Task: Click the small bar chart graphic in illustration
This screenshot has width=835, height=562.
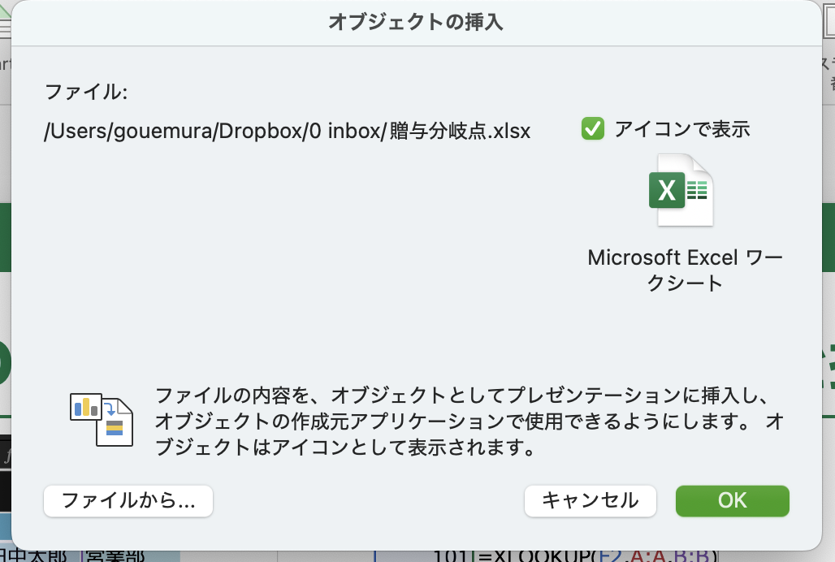Action: pyautogui.click(x=86, y=407)
